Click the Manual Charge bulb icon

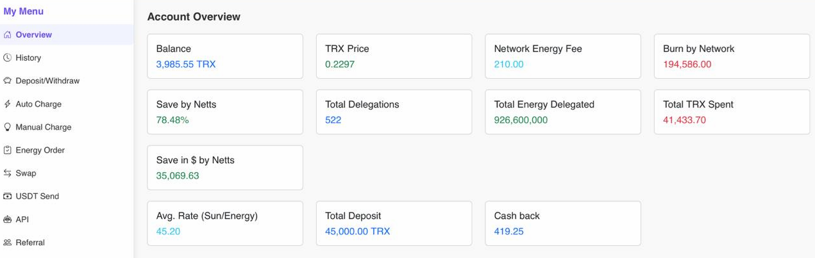8,127
